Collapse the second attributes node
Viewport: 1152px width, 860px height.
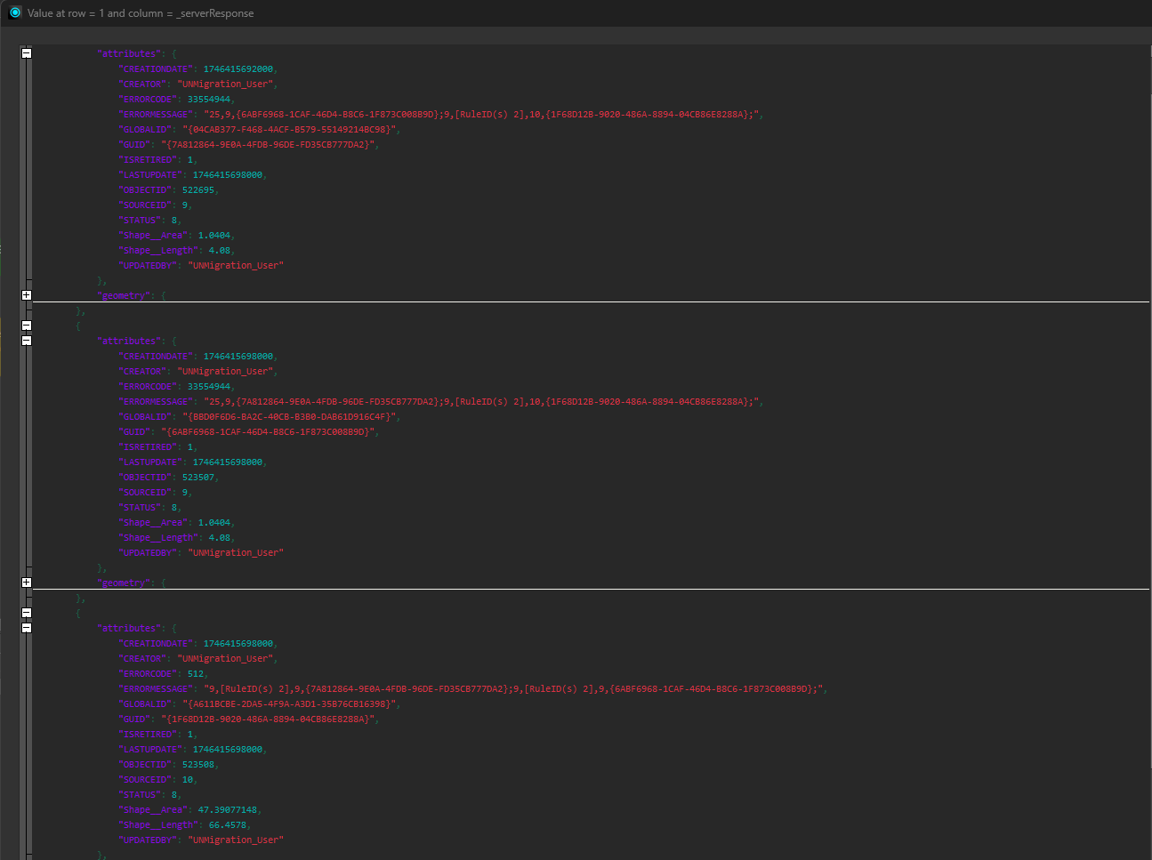(27, 341)
